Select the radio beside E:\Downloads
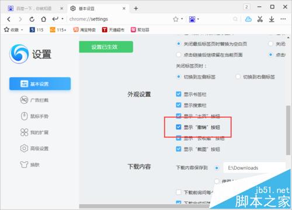This screenshot has height=210, width=292. click(x=217, y=168)
